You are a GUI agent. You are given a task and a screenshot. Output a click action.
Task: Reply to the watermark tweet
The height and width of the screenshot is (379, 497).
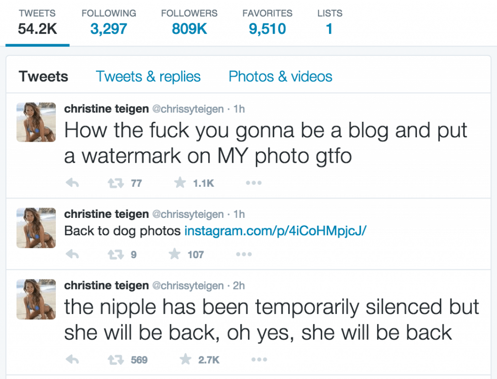click(72, 183)
